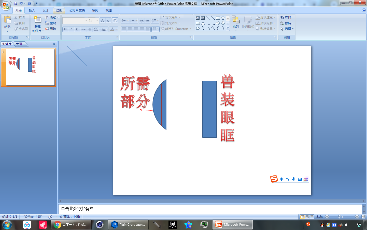The height and width of the screenshot is (230, 367).
Task: Click the Find (查找) binoculars button
Action: tap(285, 18)
